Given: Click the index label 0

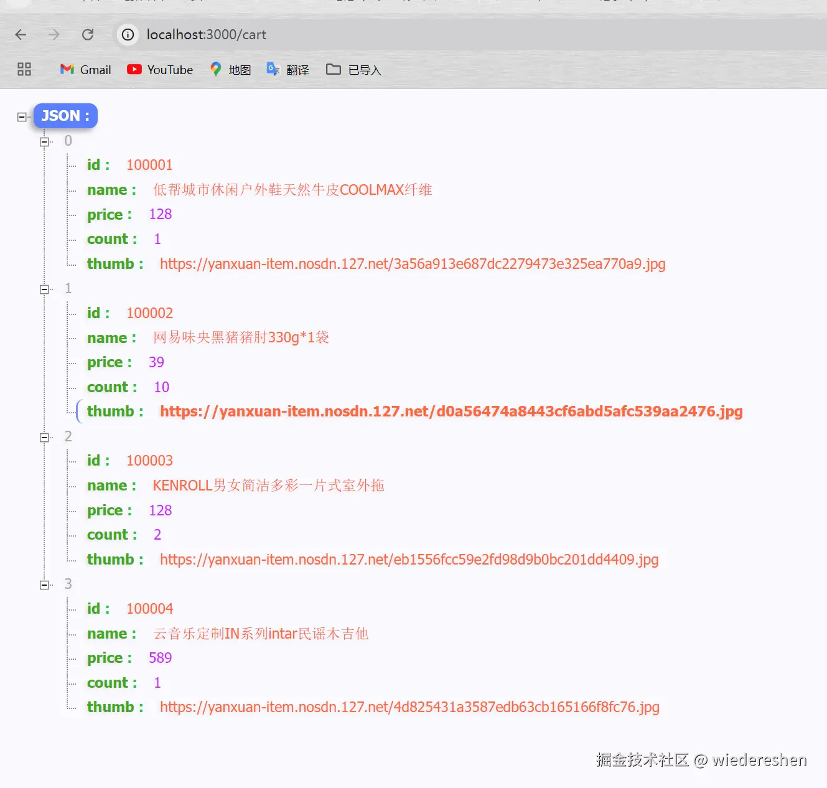Looking at the screenshot, I should [68, 141].
